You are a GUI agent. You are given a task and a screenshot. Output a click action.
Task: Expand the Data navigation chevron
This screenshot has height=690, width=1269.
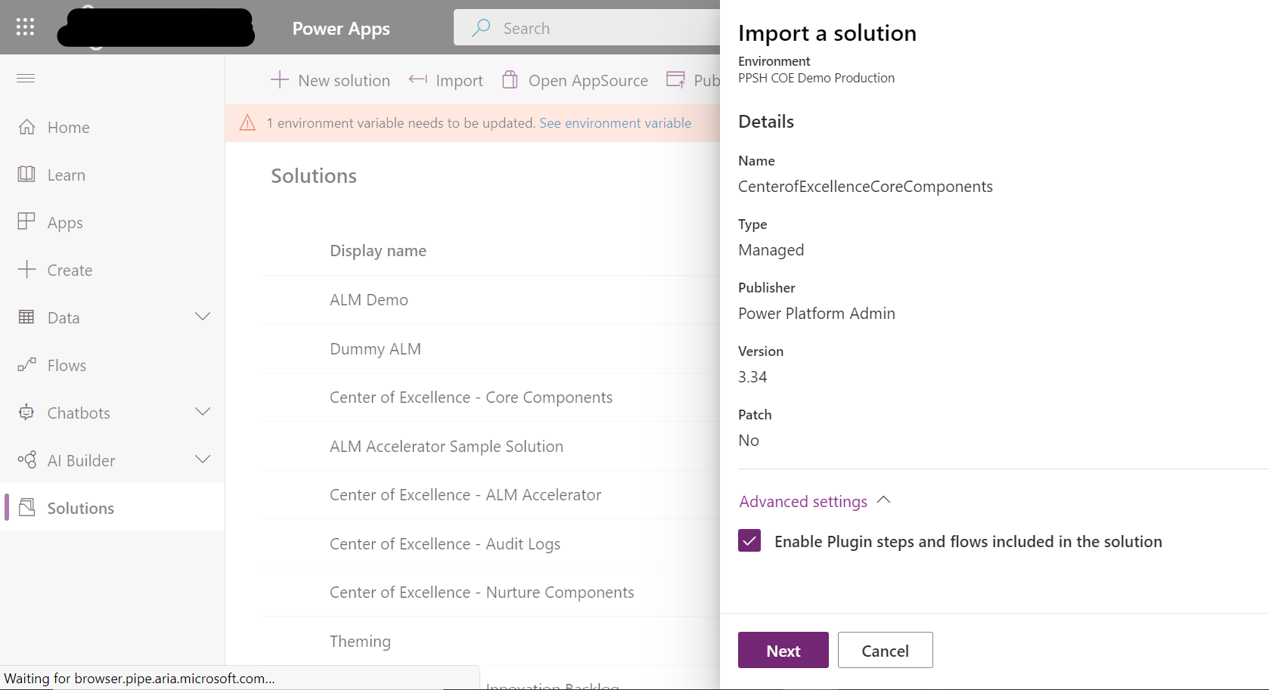pos(203,317)
